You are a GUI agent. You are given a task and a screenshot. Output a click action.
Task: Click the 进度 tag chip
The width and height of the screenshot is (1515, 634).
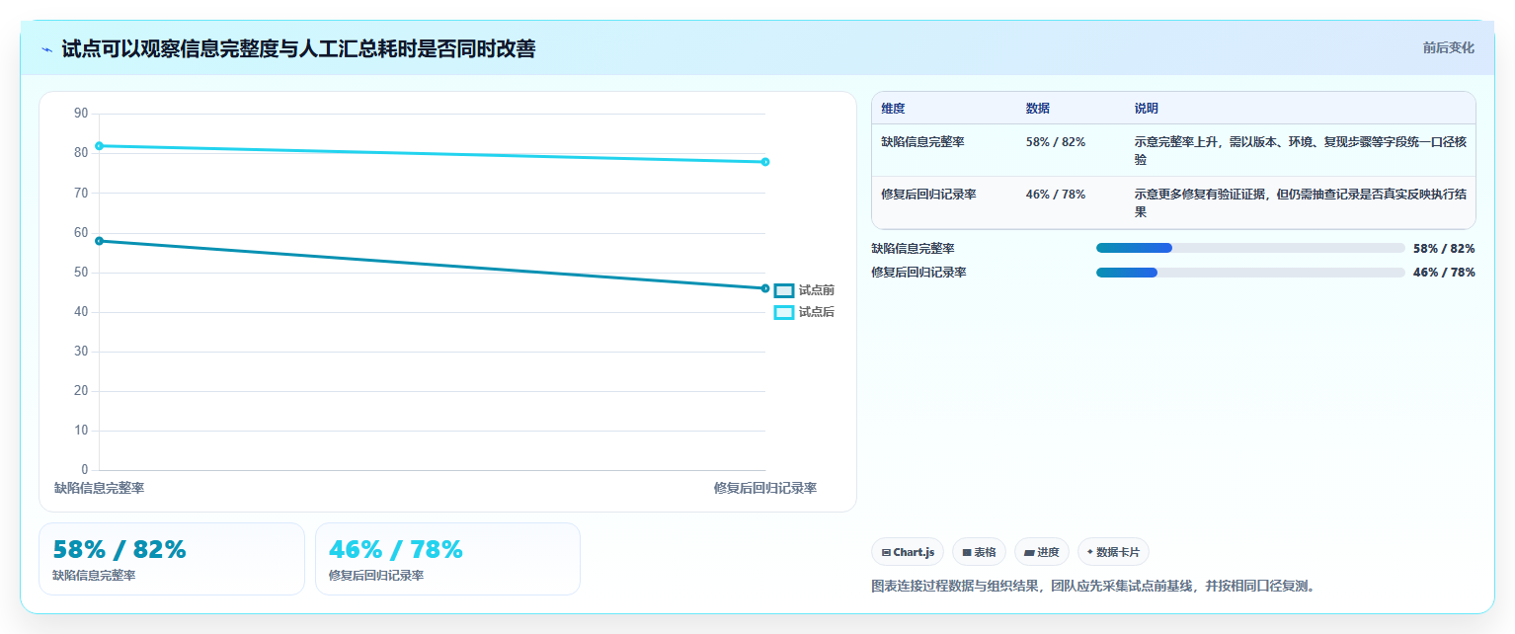pos(1042,552)
